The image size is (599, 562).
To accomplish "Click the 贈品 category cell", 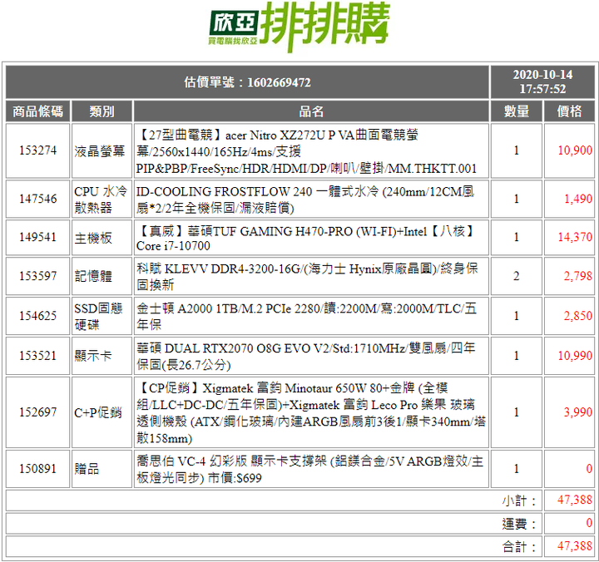I will pyautogui.click(x=102, y=469).
